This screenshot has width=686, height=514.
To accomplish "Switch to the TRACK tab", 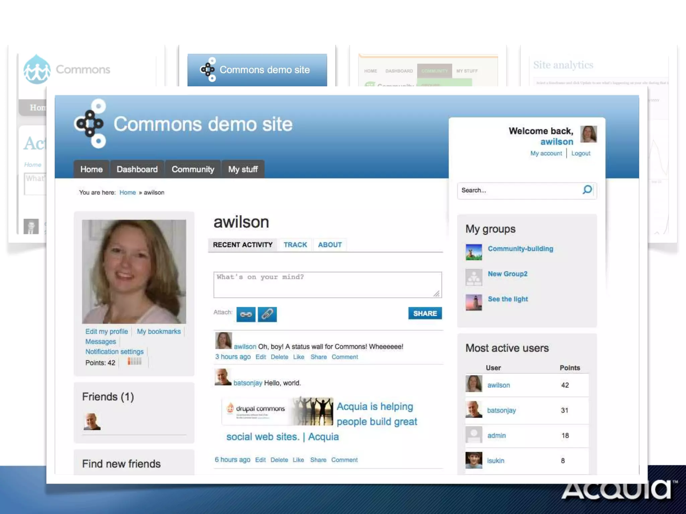I will coord(295,245).
